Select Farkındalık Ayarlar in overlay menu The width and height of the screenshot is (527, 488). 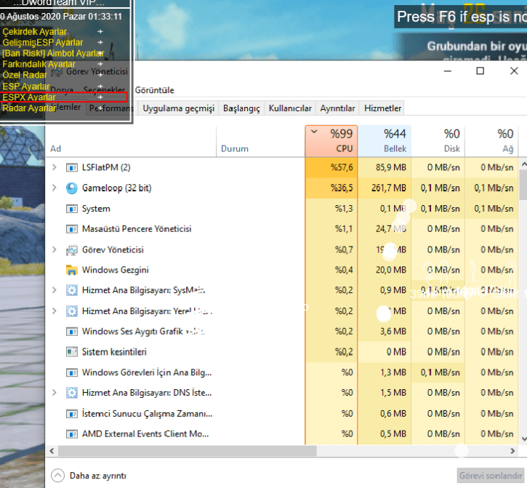pyautogui.click(x=39, y=64)
